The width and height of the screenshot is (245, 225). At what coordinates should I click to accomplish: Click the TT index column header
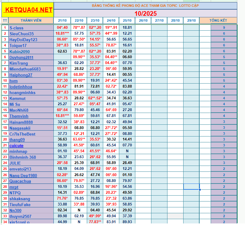point(5,20)
